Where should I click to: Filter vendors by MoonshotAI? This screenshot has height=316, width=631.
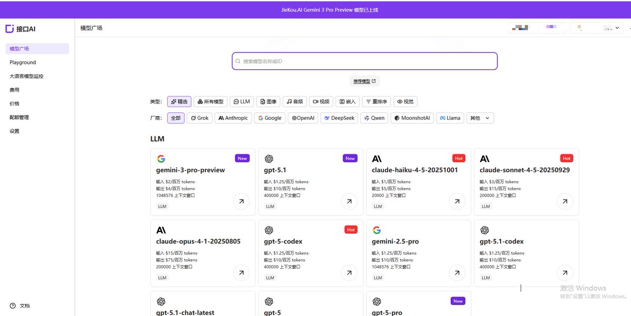(412, 118)
